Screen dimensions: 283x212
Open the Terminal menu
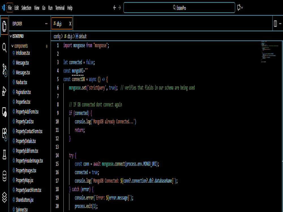click(60, 8)
